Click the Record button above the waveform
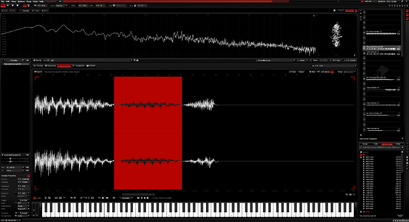Screen dimensions: 409x222 [x=39, y=72]
